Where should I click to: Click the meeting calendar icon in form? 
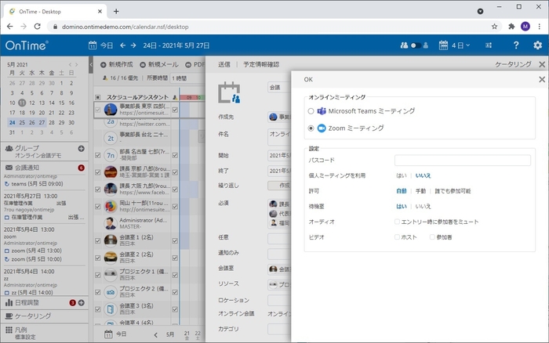[229, 92]
